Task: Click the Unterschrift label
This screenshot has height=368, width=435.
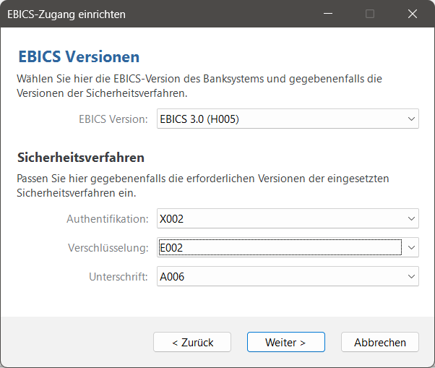Action: click(119, 276)
